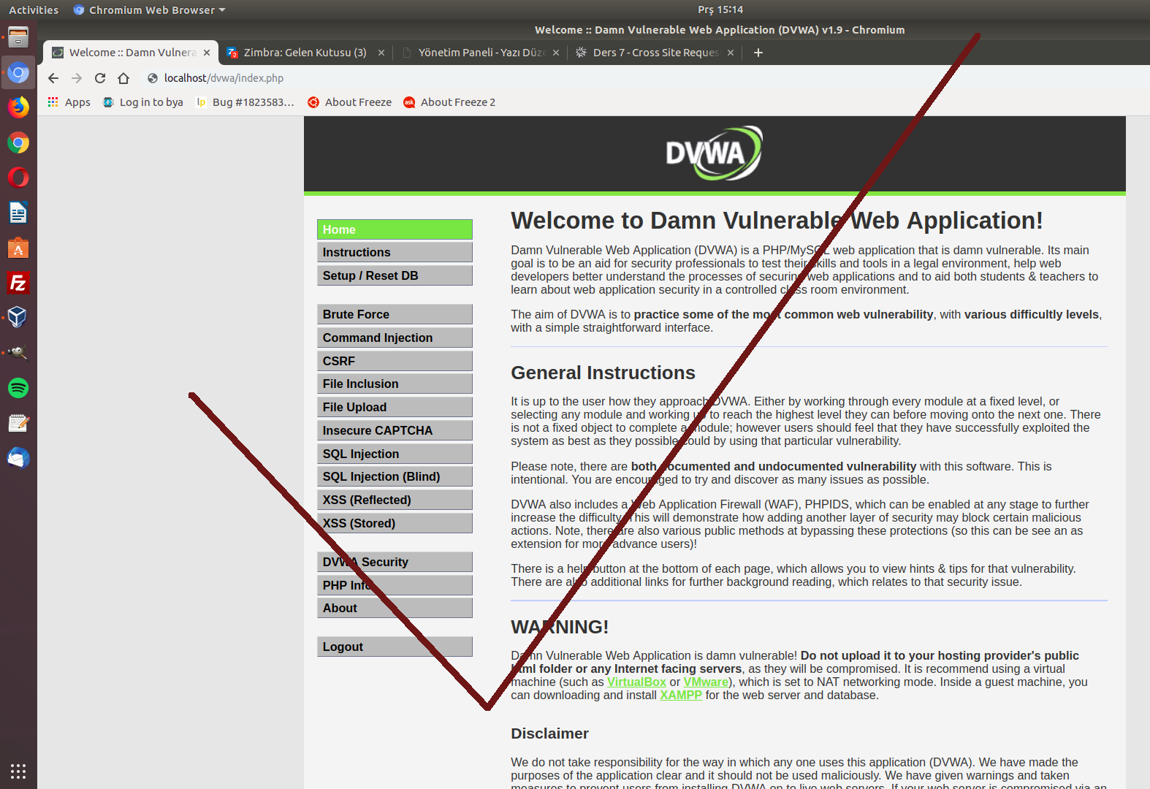Open VirtualBox from the dock
Image resolution: width=1150 pixels, height=789 pixels.
pos(18,317)
